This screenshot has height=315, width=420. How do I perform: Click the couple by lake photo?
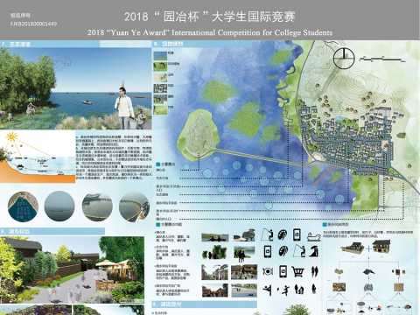coord(244,253)
